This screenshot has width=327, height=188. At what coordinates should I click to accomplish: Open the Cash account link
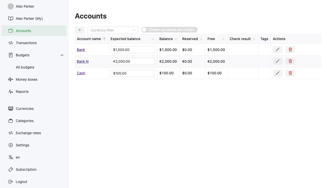81,73
